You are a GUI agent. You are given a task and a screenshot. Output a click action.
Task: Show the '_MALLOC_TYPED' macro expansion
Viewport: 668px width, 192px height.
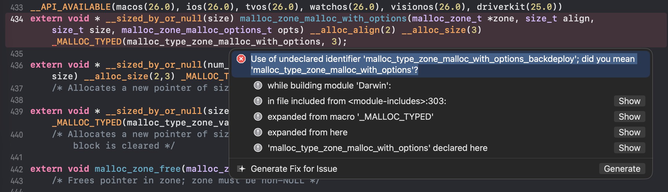click(629, 117)
